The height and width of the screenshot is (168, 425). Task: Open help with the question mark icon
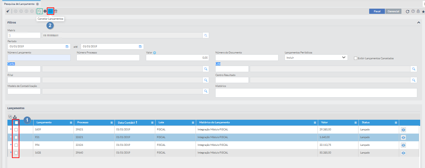[413, 11]
